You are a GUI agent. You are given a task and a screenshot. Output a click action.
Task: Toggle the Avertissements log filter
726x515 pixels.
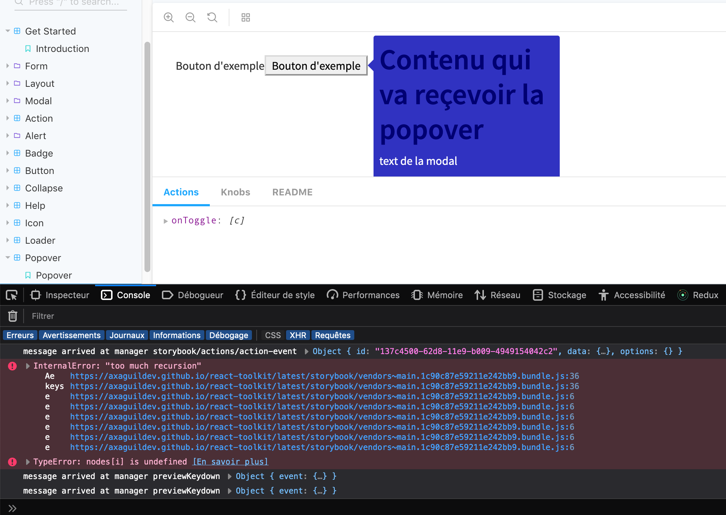(x=72, y=335)
